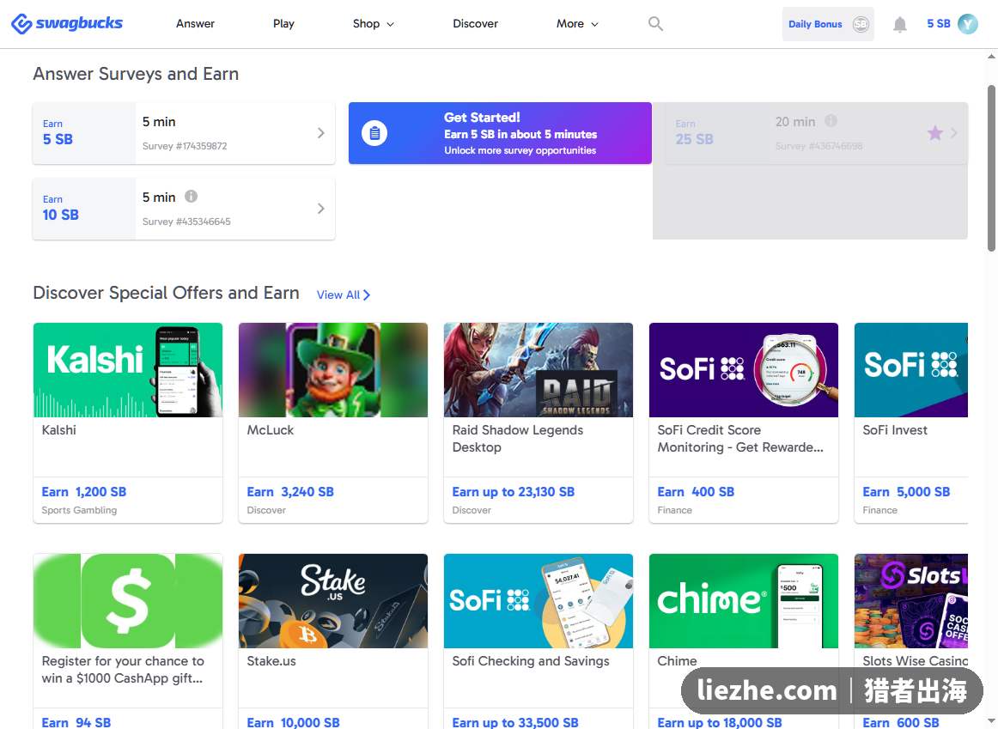Viewport: 998px width, 729px height.
Task: Expand the Shop dropdown menu
Action: 374,23
